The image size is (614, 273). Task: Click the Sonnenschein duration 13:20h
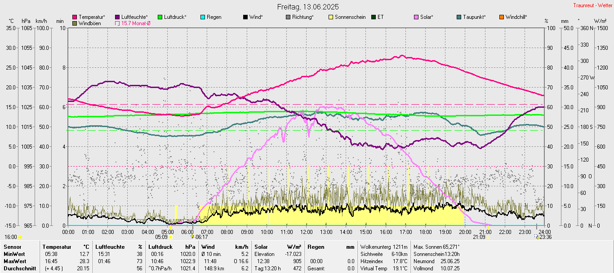451,254
